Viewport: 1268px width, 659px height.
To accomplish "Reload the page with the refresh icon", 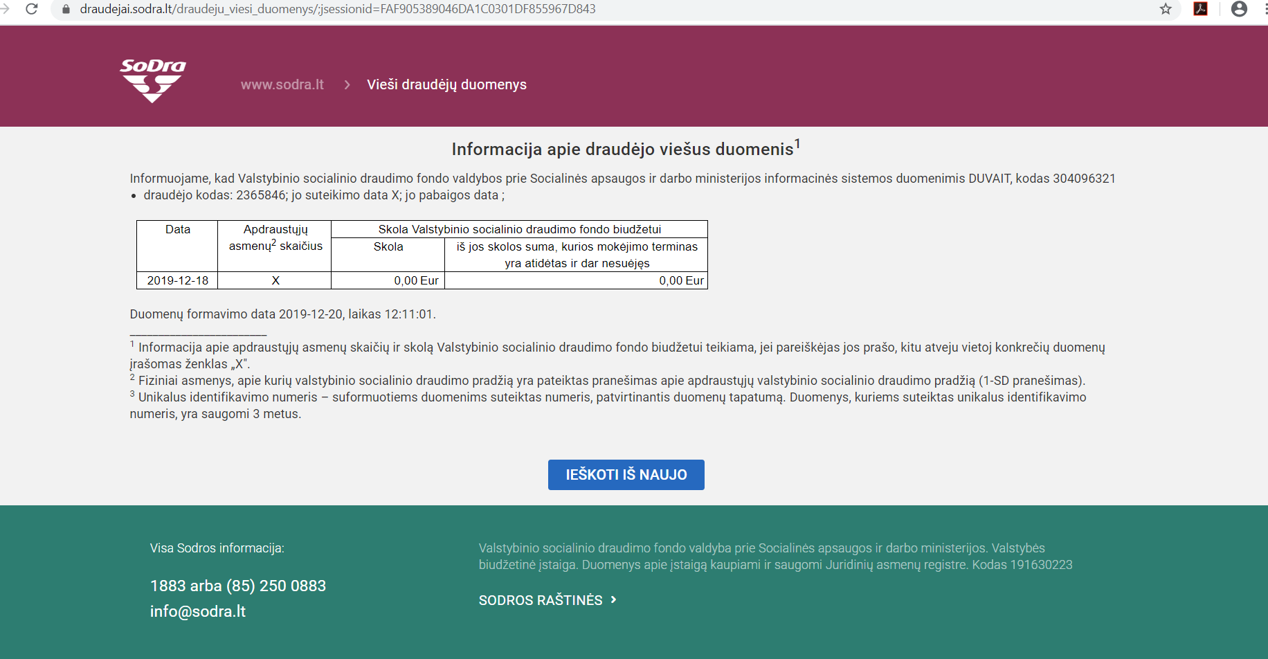I will (x=32, y=9).
